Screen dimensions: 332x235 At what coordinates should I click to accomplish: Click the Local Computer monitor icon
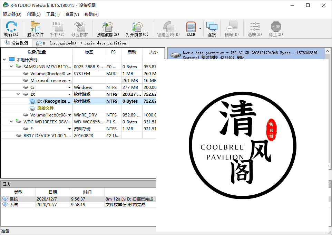coord(12,60)
